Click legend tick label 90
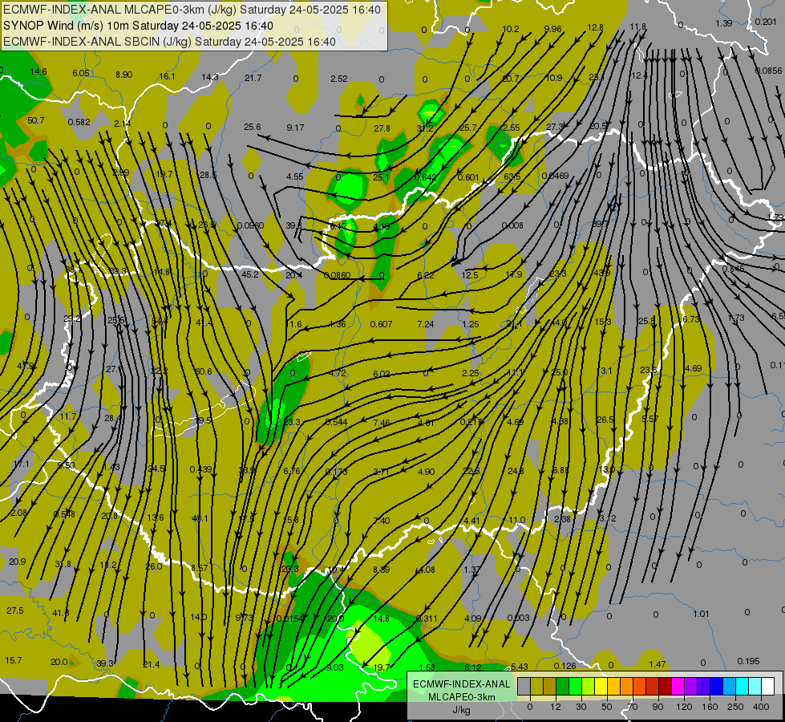785x722 pixels. pos(658,707)
